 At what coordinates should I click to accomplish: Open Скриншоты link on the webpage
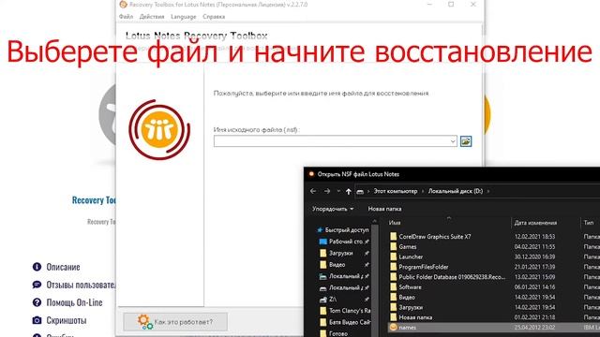pos(67,320)
